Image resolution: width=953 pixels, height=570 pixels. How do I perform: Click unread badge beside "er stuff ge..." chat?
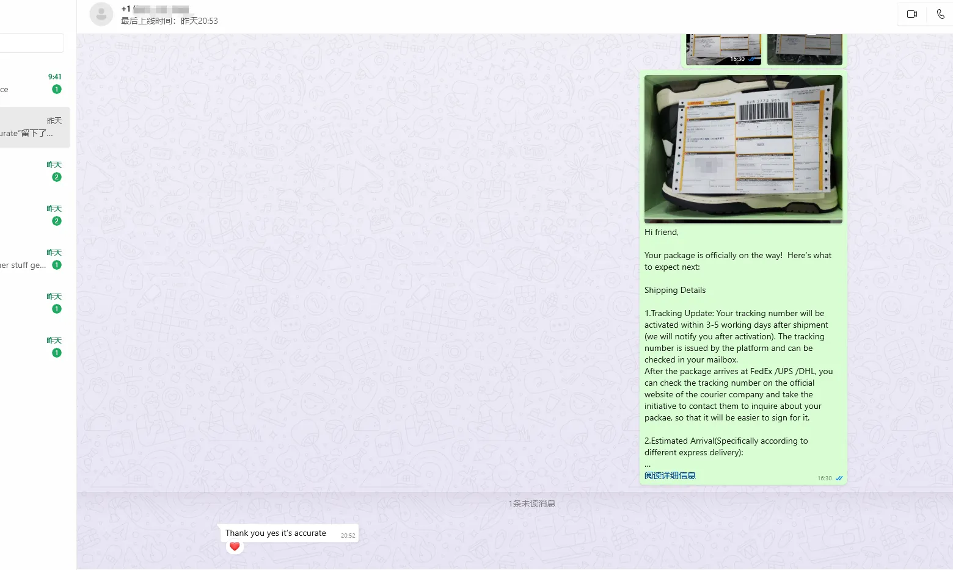coord(57,265)
